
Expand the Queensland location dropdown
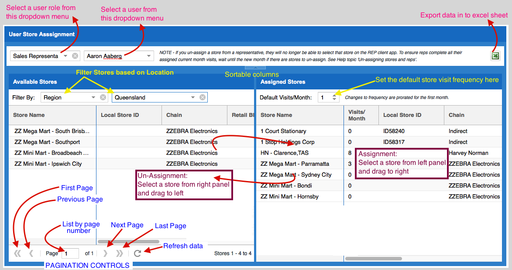(x=193, y=98)
